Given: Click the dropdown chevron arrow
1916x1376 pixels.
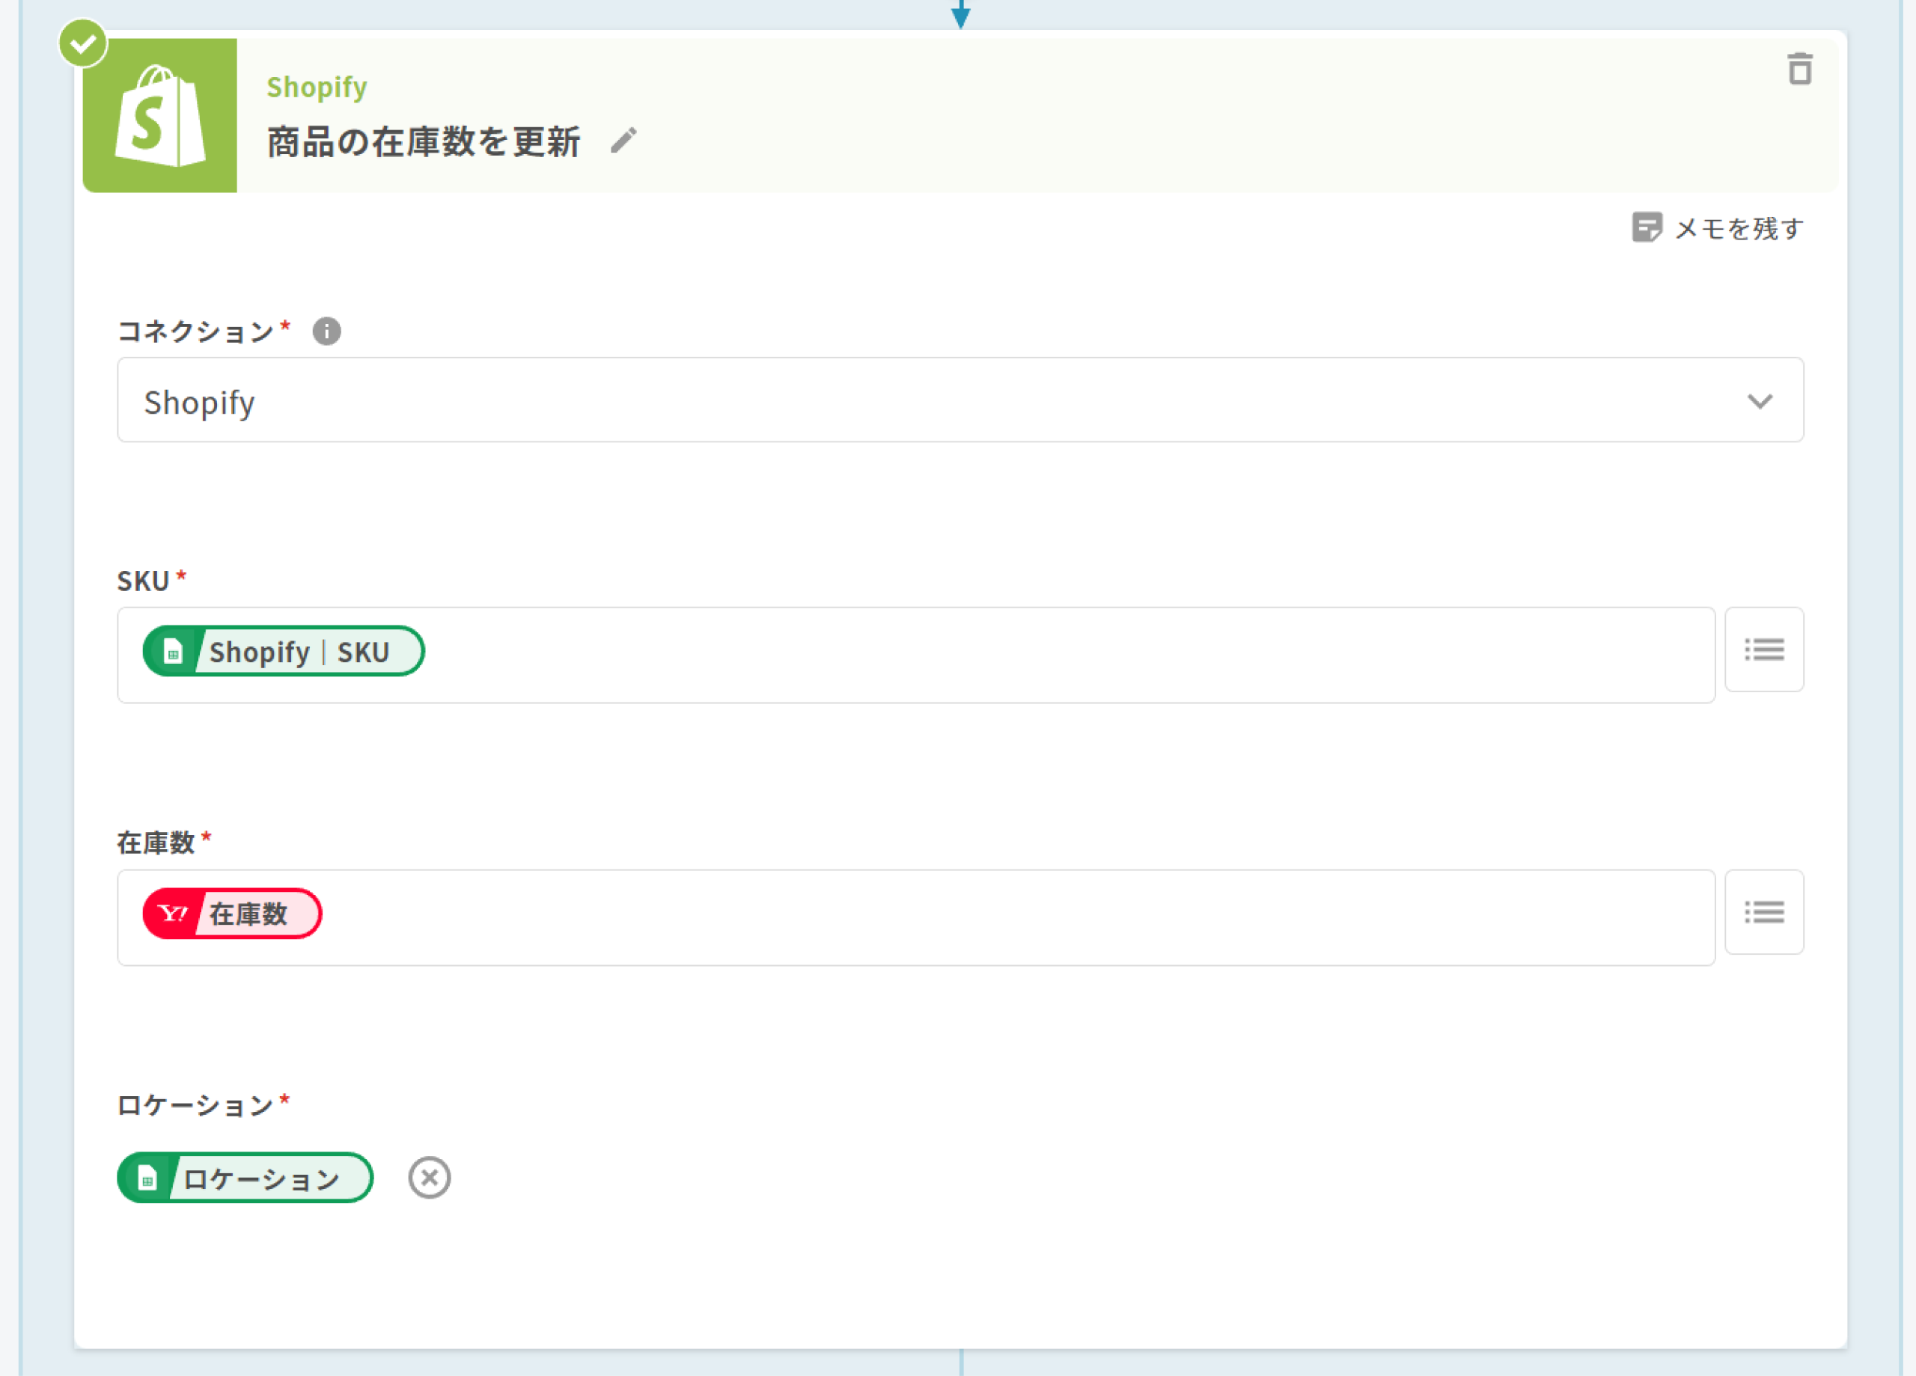Looking at the screenshot, I should click(x=1760, y=401).
